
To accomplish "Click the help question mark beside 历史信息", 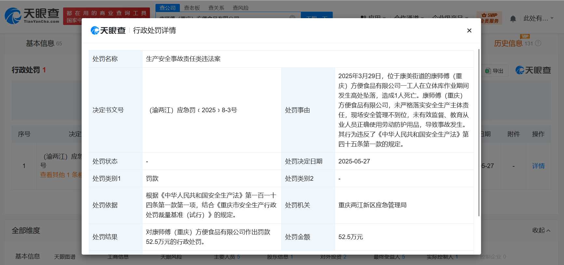I will click(x=538, y=43).
